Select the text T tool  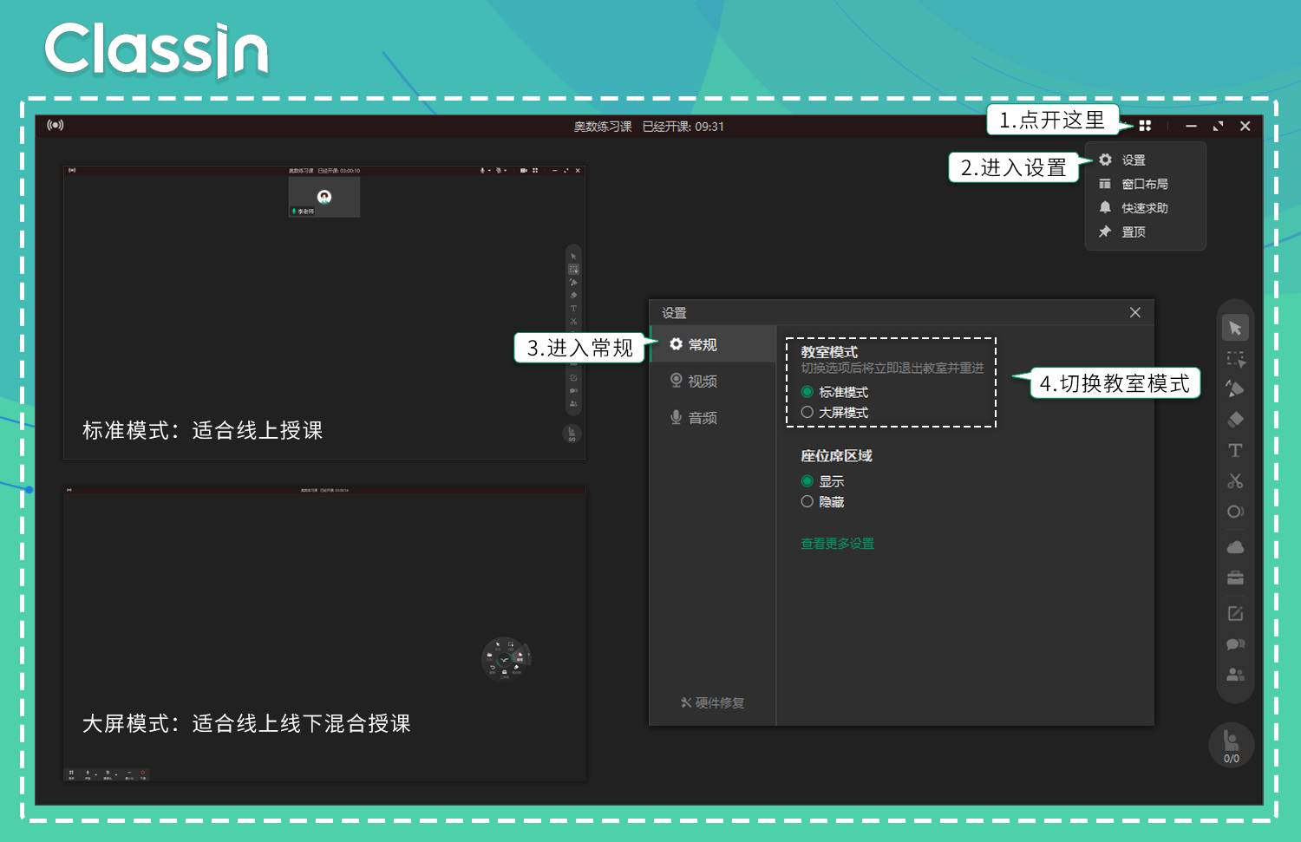coord(1235,450)
